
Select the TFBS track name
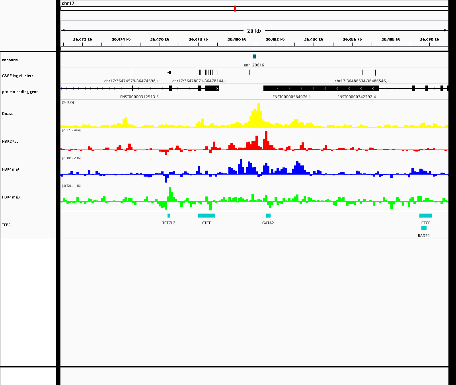[x=6, y=225]
